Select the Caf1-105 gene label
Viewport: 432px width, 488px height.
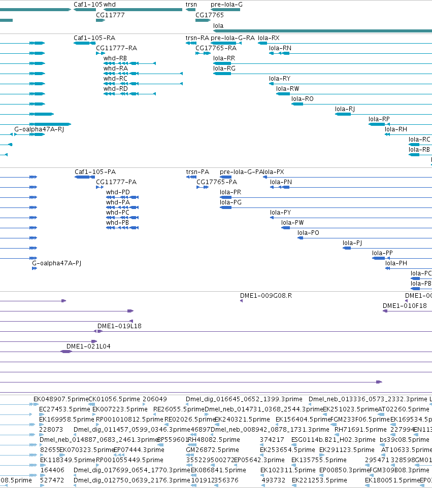point(88,5)
